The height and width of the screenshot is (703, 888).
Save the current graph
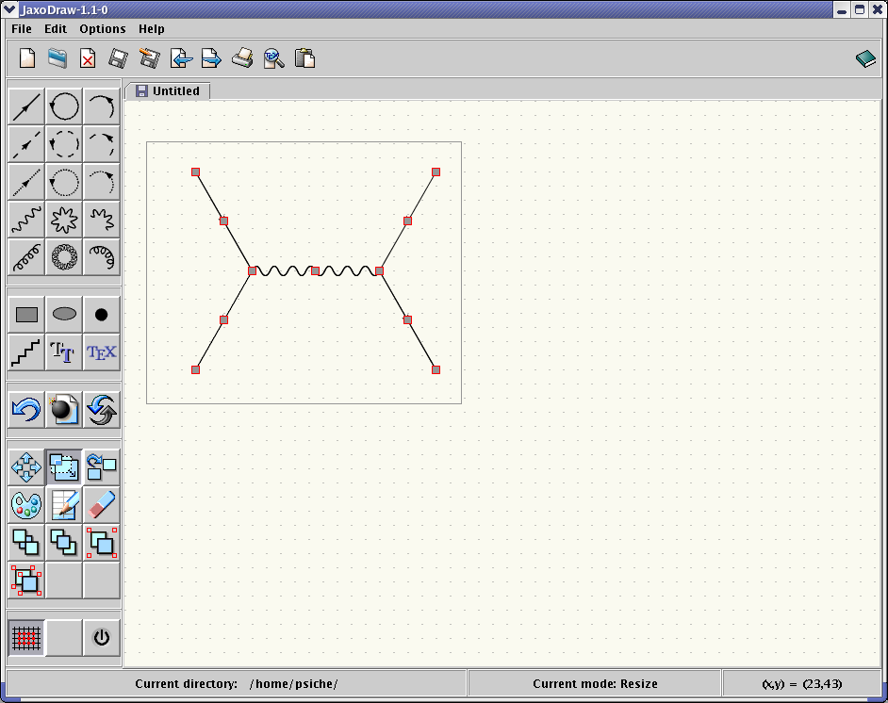119,58
